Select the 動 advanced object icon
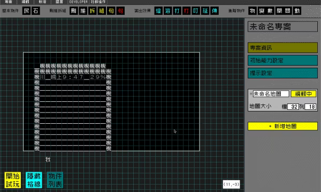 click(297, 11)
